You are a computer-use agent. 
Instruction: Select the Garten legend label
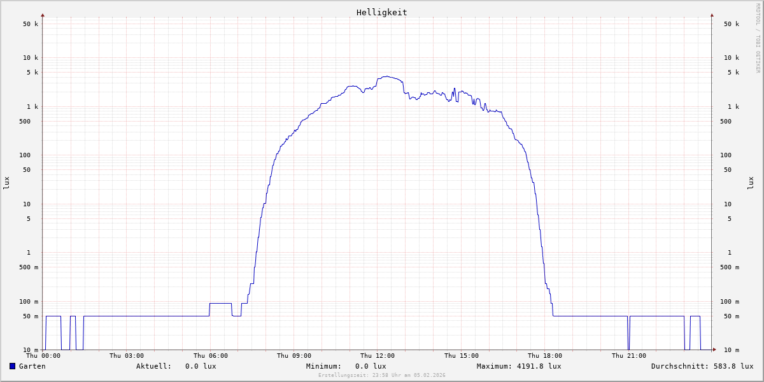(x=32, y=366)
